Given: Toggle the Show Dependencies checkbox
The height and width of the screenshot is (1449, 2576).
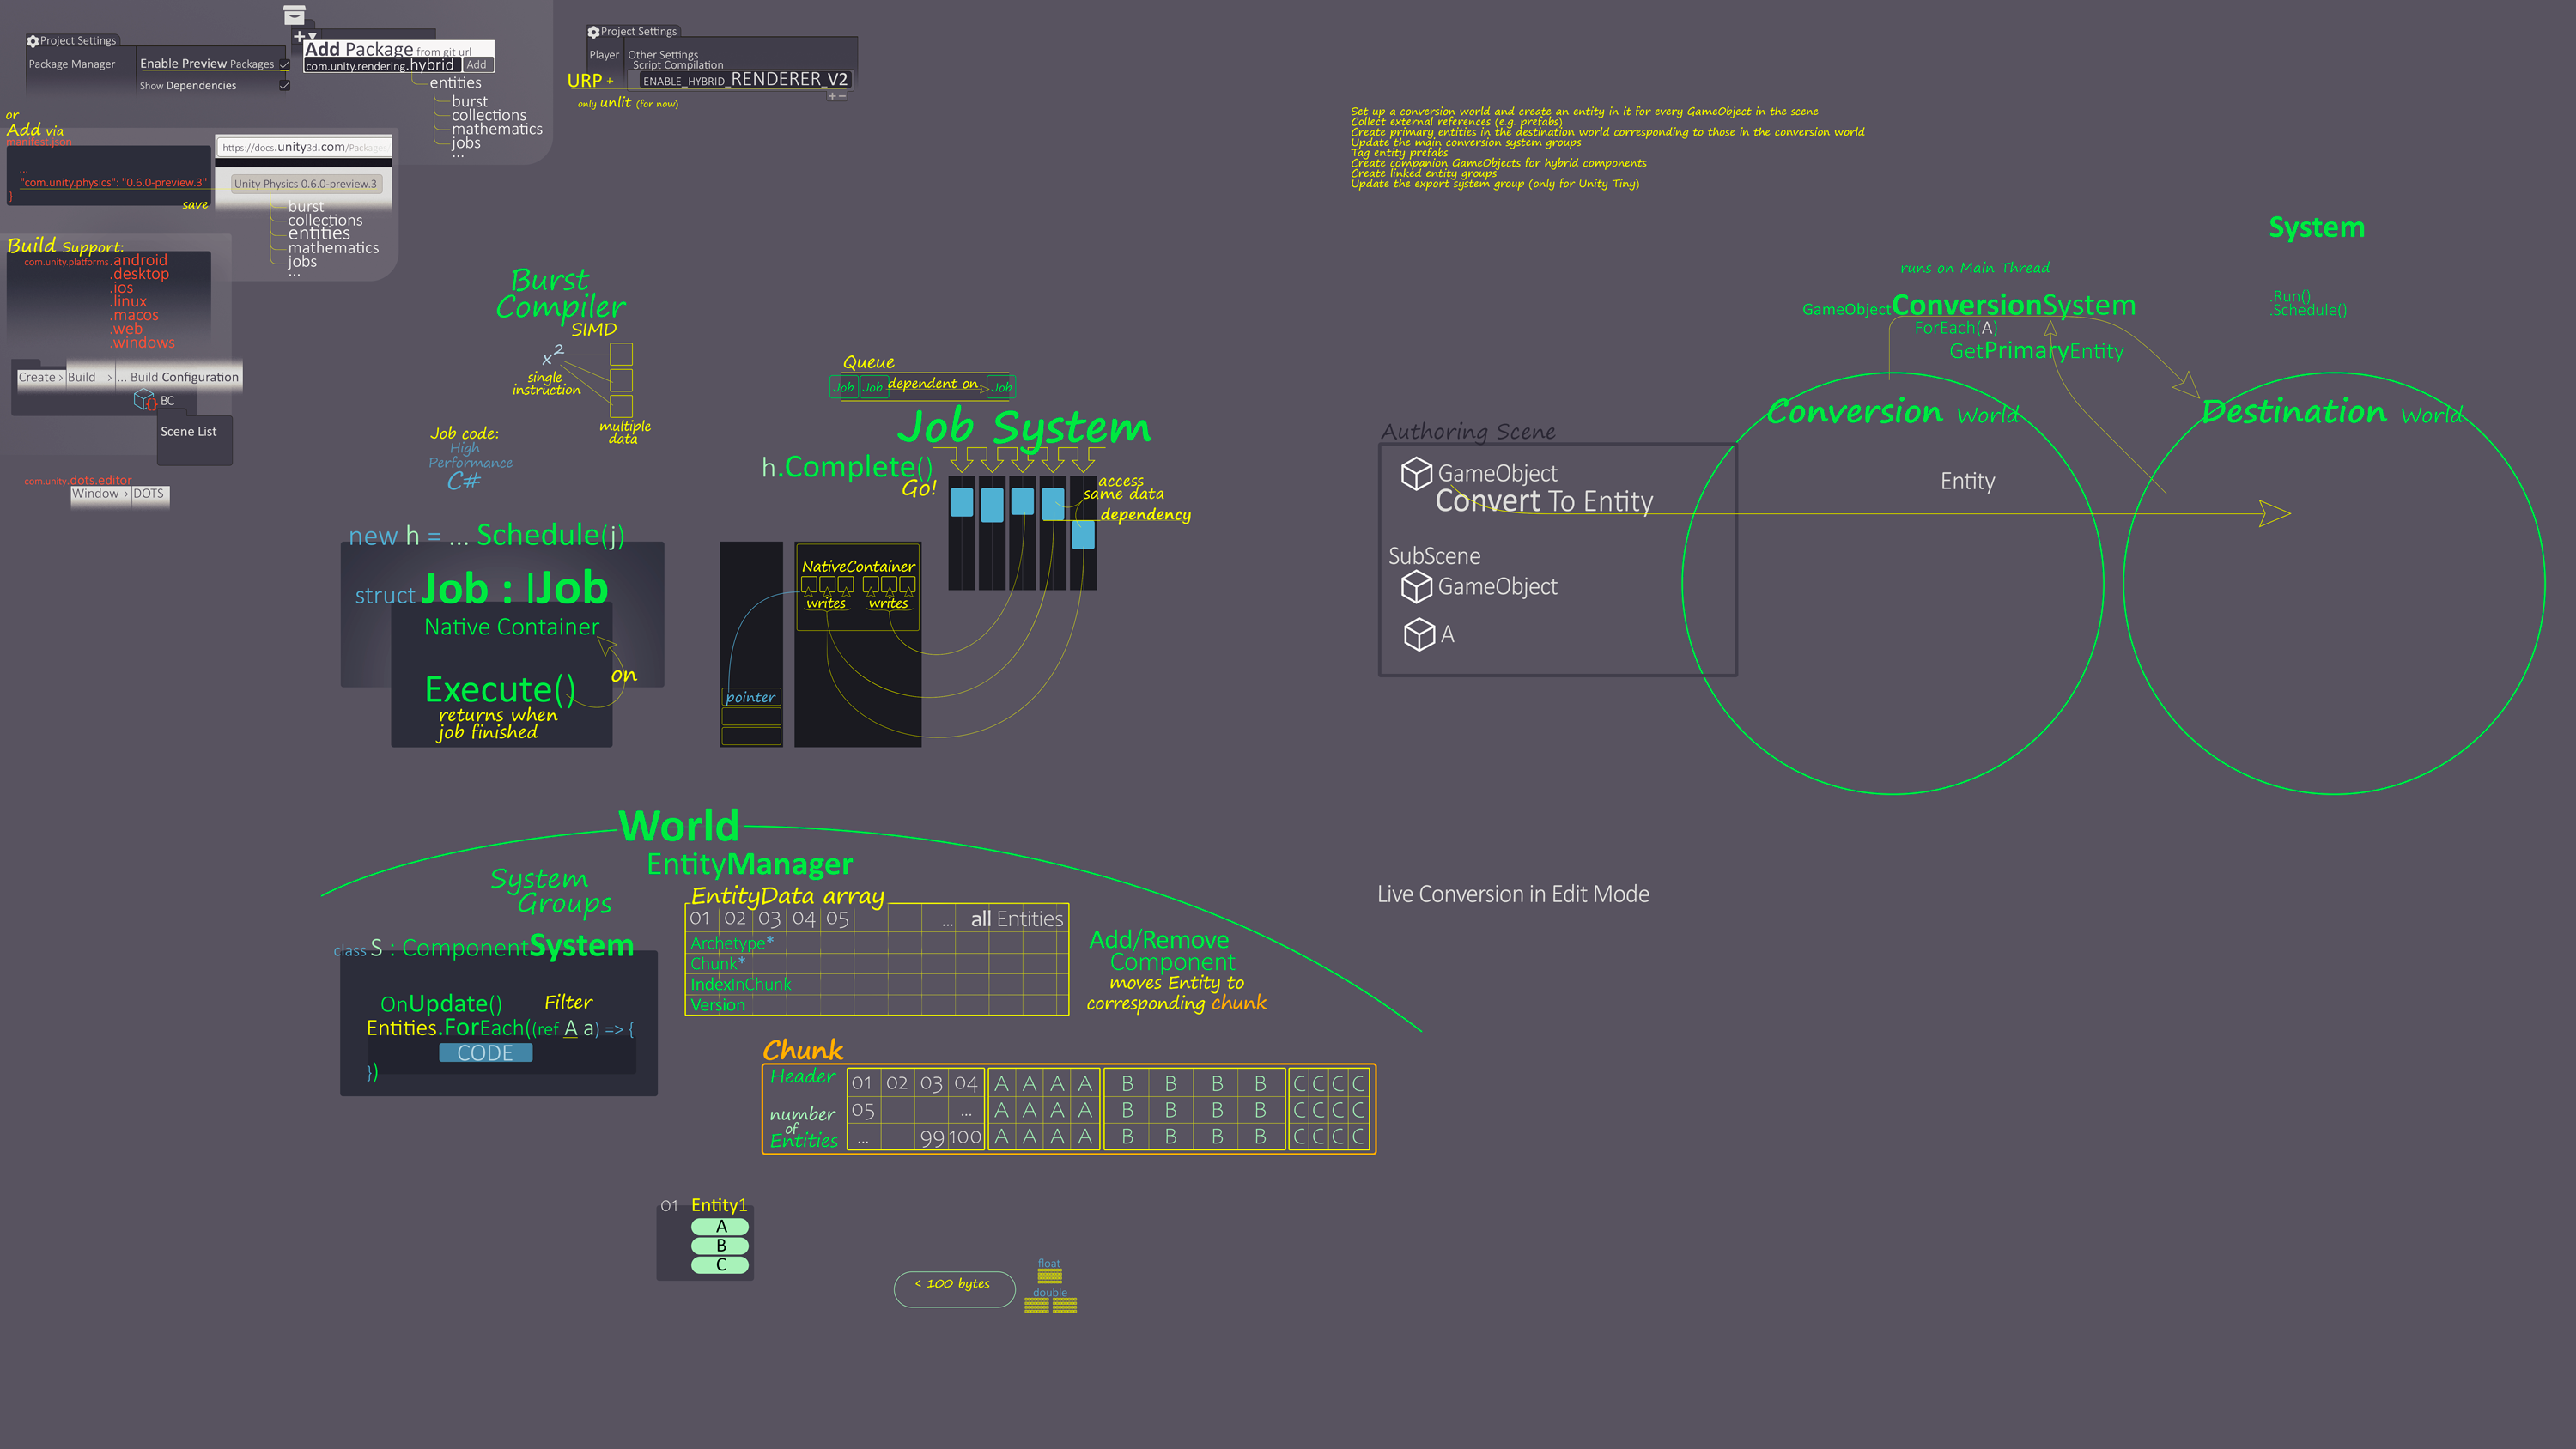Looking at the screenshot, I should click(285, 86).
